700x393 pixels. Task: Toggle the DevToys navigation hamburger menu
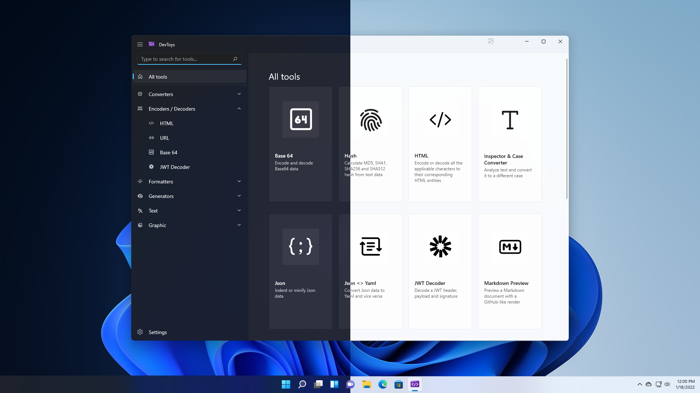(139, 44)
